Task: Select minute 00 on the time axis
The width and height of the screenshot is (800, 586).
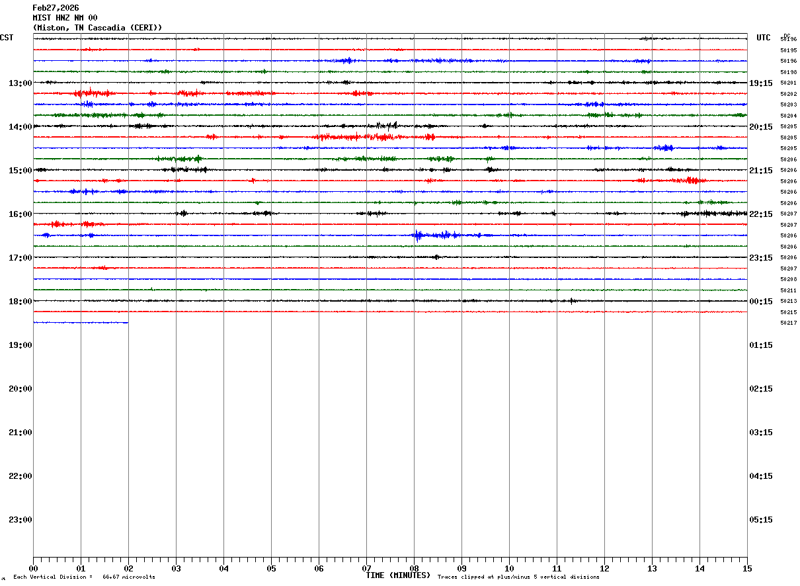Action: pyautogui.click(x=33, y=568)
